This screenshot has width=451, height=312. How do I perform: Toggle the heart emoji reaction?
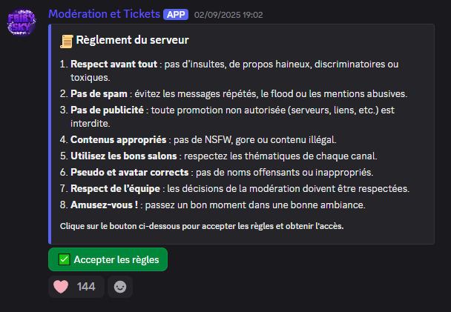click(x=61, y=287)
